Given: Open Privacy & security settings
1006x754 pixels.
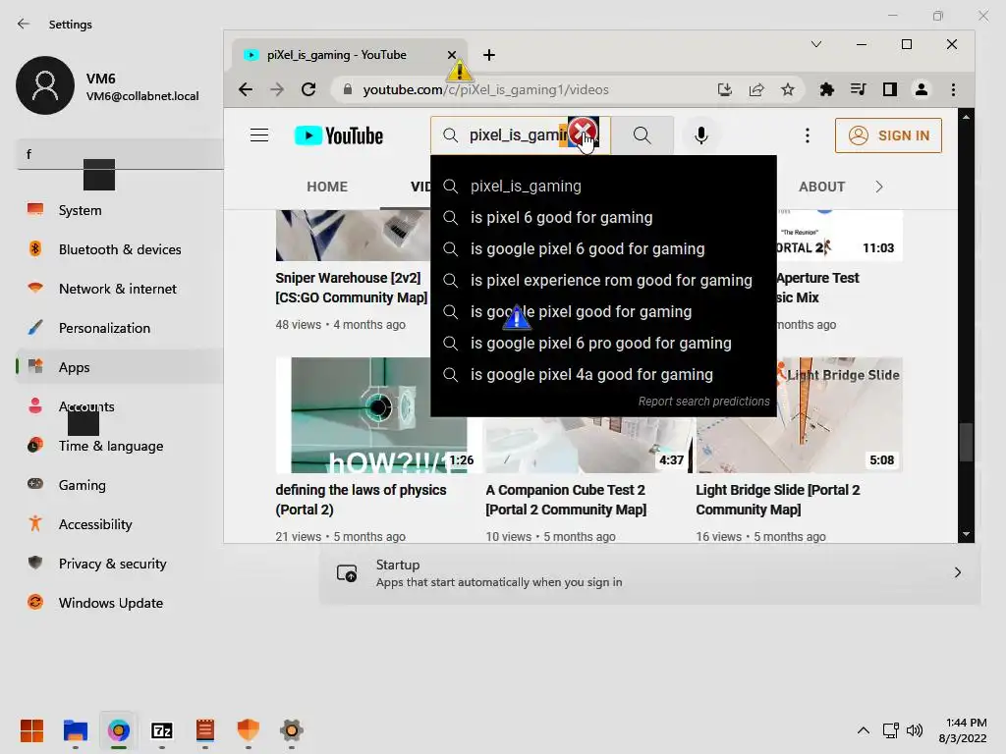Looking at the screenshot, I should pos(119,564).
